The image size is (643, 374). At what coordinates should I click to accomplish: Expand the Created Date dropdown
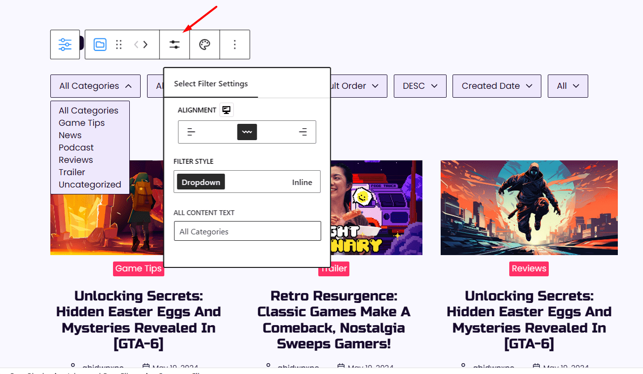pyautogui.click(x=496, y=86)
